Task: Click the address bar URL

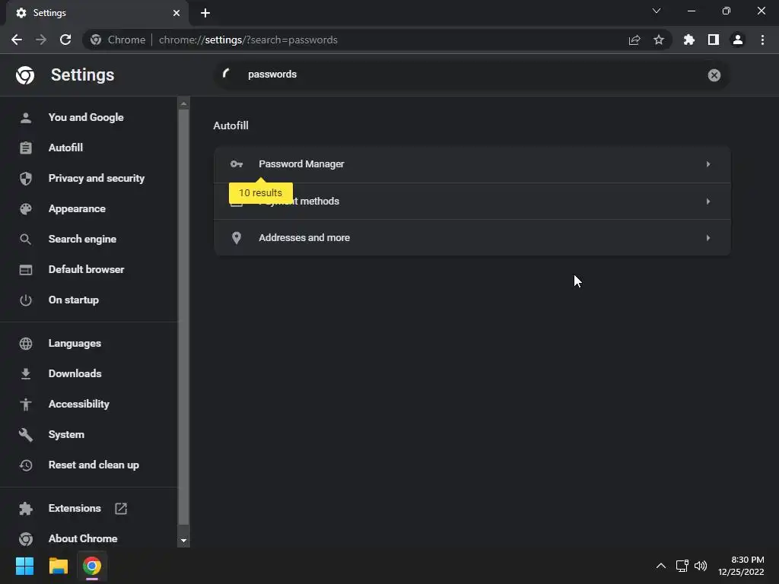Action: 249,40
